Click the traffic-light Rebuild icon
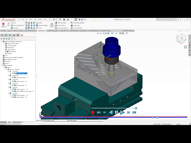Screen dimensions: 191x143 pos(80,19)
